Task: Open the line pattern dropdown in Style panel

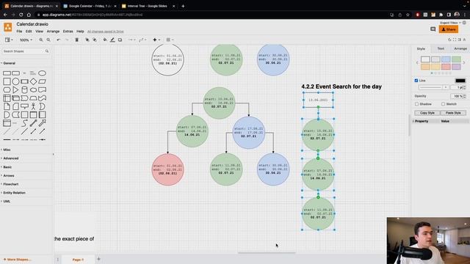Action: tap(434, 87)
